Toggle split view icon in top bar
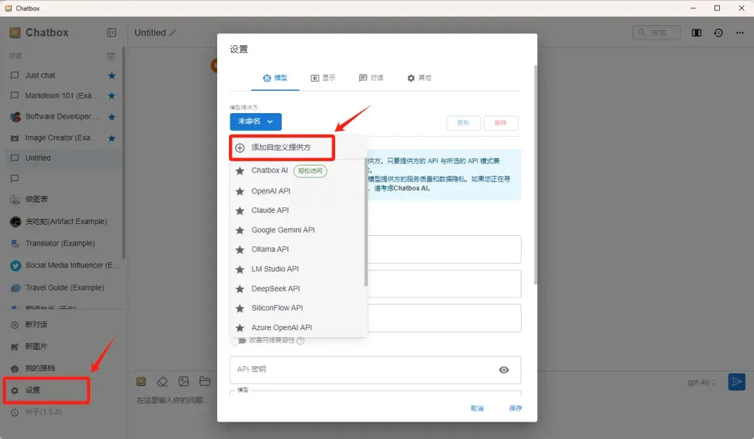This screenshot has height=439, width=754. [696, 33]
